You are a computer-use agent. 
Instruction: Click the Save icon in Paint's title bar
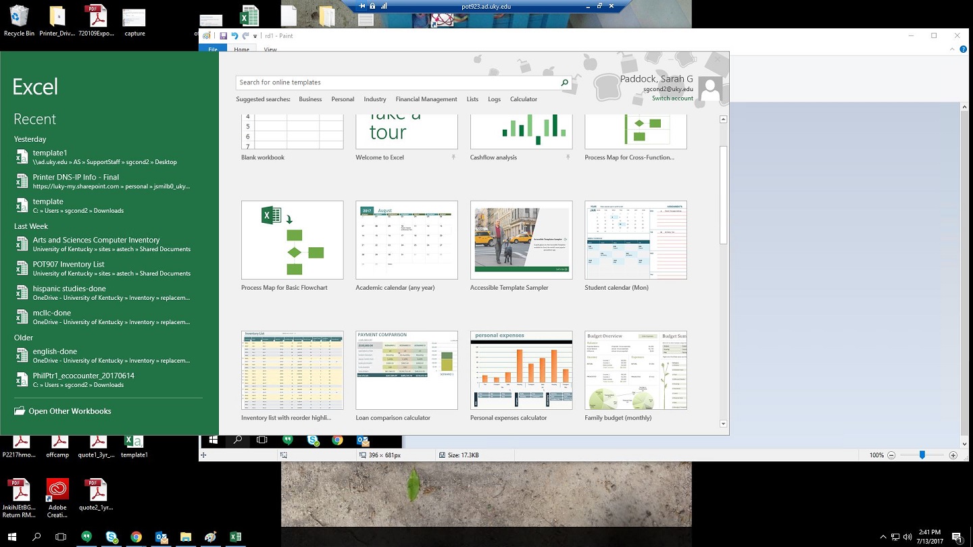224,36
